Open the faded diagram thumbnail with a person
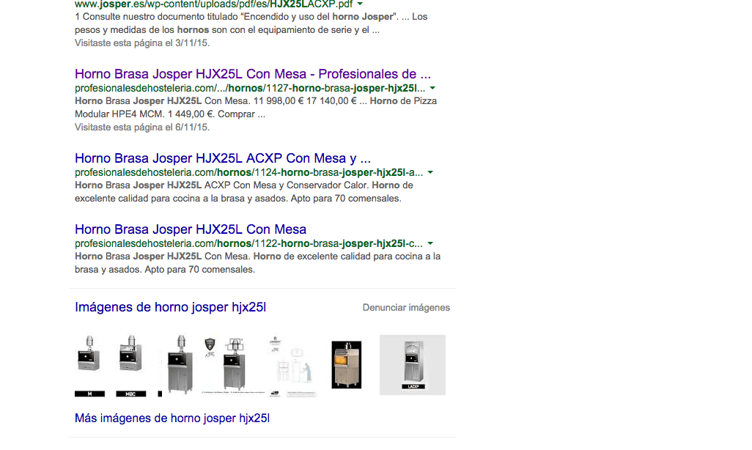This screenshot has width=752, height=450. 292,366
